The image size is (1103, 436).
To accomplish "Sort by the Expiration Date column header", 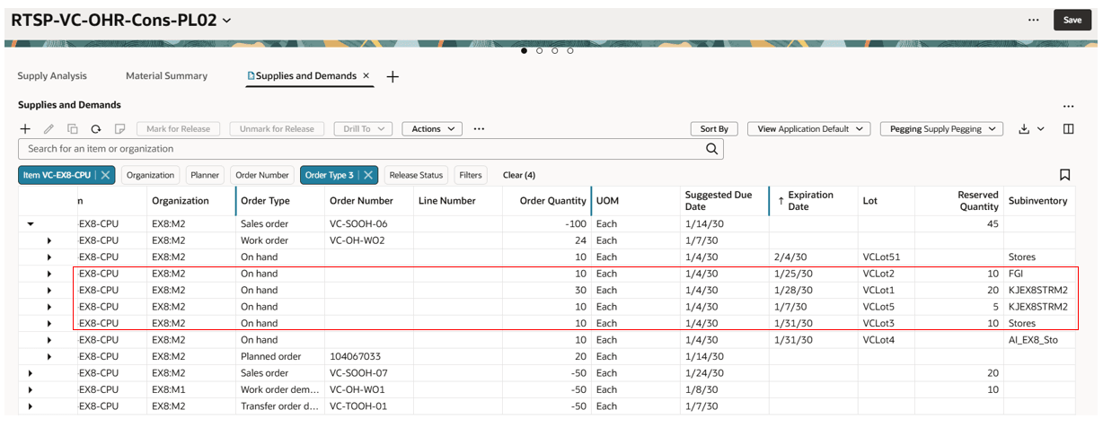I will pyautogui.click(x=815, y=201).
